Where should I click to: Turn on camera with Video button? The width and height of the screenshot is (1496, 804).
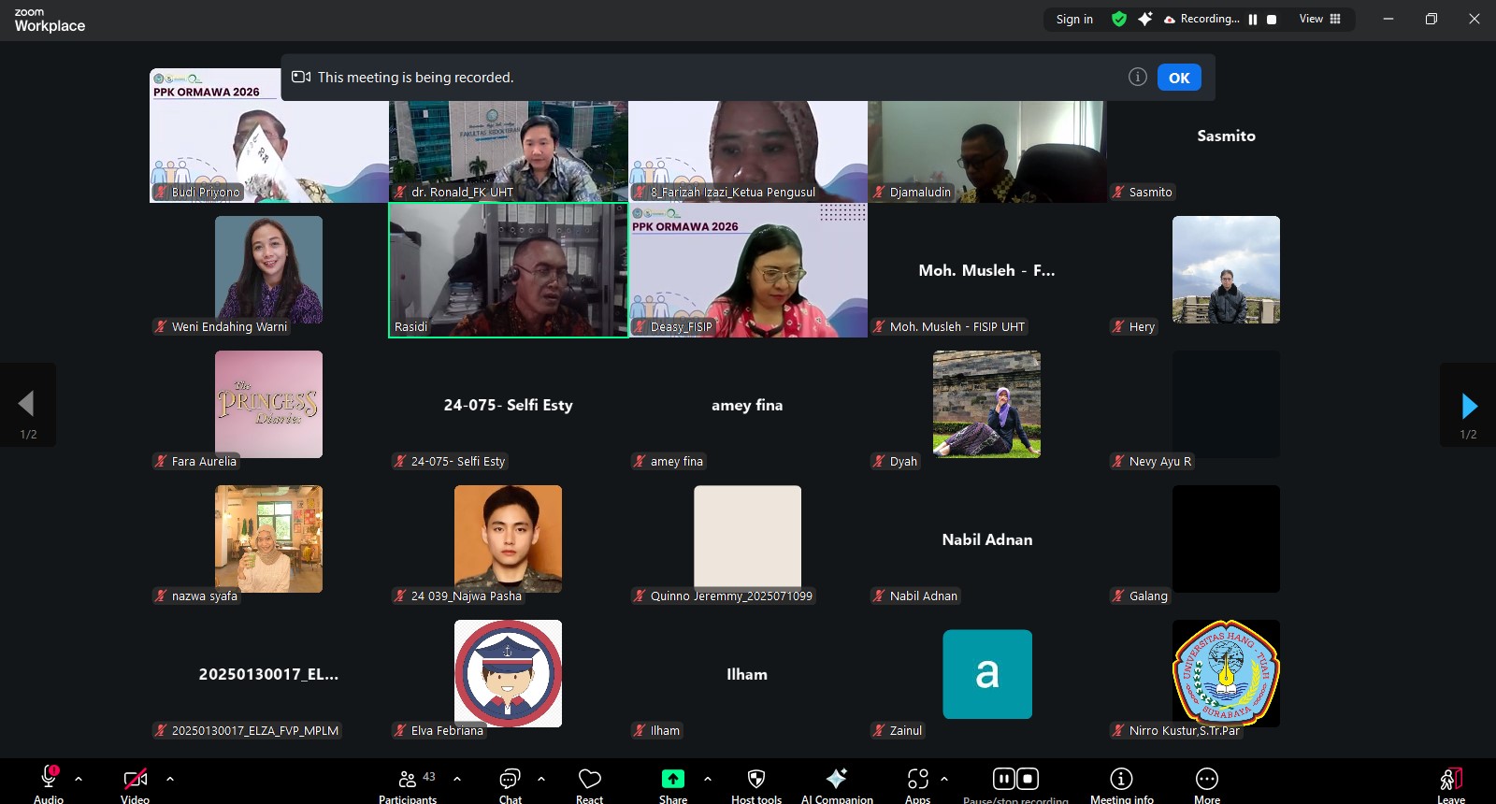(135, 780)
